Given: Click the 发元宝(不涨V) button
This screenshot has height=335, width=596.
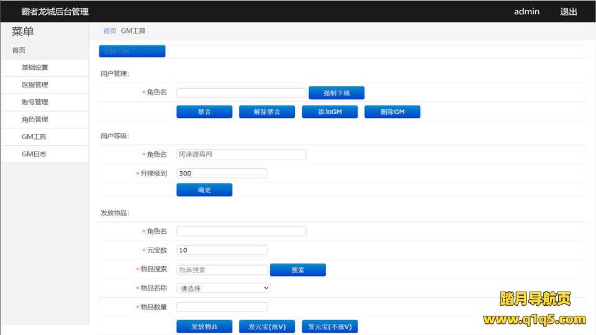Looking at the screenshot, I should point(330,326).
